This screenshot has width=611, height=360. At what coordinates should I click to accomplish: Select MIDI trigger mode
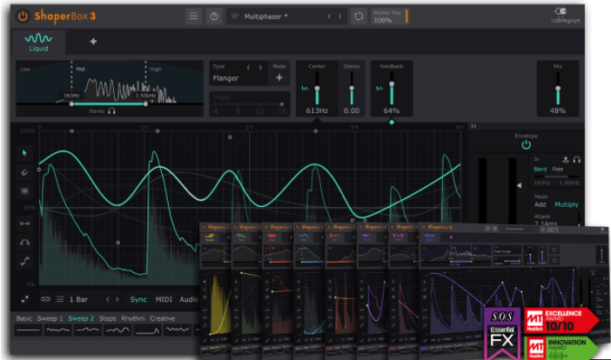point(164,299)
